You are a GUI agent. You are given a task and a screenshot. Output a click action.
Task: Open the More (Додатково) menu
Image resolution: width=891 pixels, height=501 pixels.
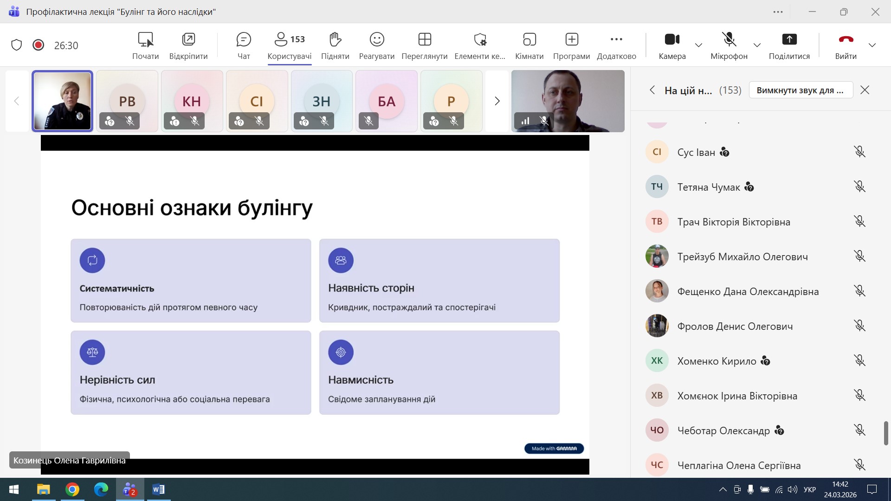pos(616,40)
